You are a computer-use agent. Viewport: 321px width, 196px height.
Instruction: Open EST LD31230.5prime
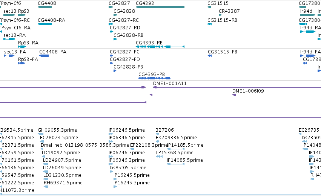point(63,176)
